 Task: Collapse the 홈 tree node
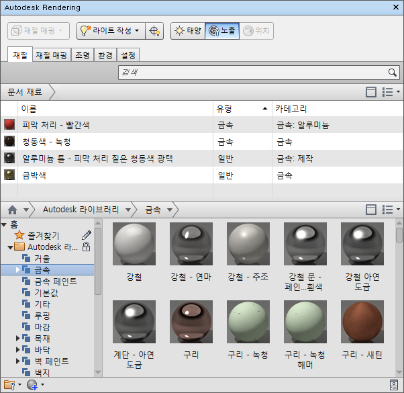click(4, 225)
